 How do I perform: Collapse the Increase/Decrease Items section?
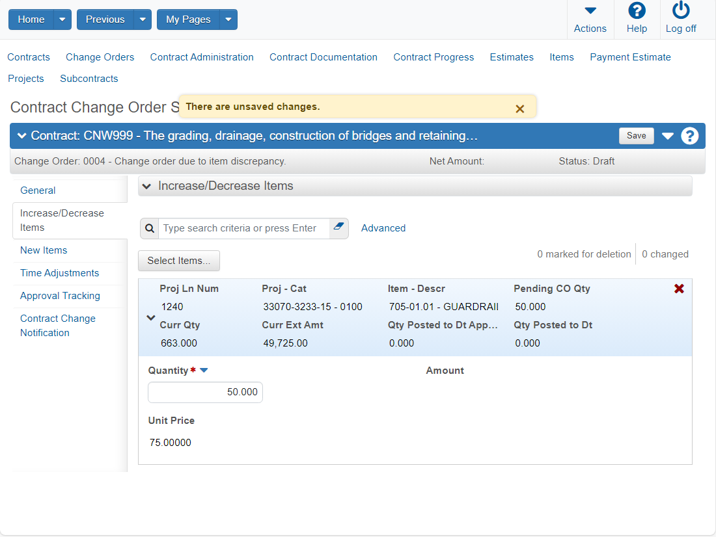point(146,186)
